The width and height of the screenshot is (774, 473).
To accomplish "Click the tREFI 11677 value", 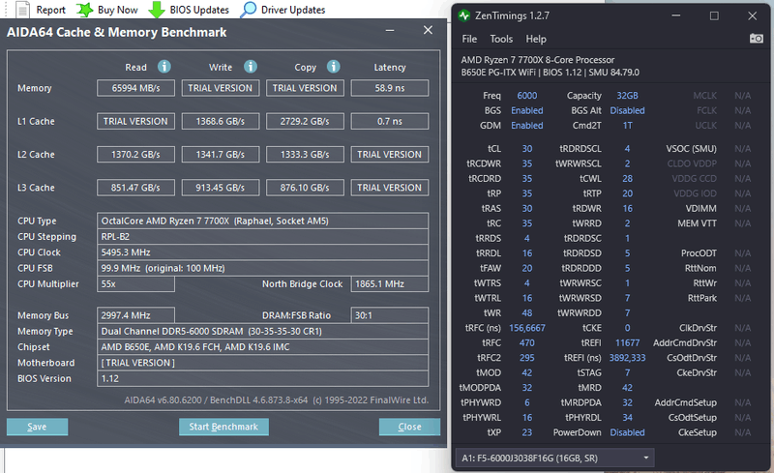I will click(x=627, y=342).
